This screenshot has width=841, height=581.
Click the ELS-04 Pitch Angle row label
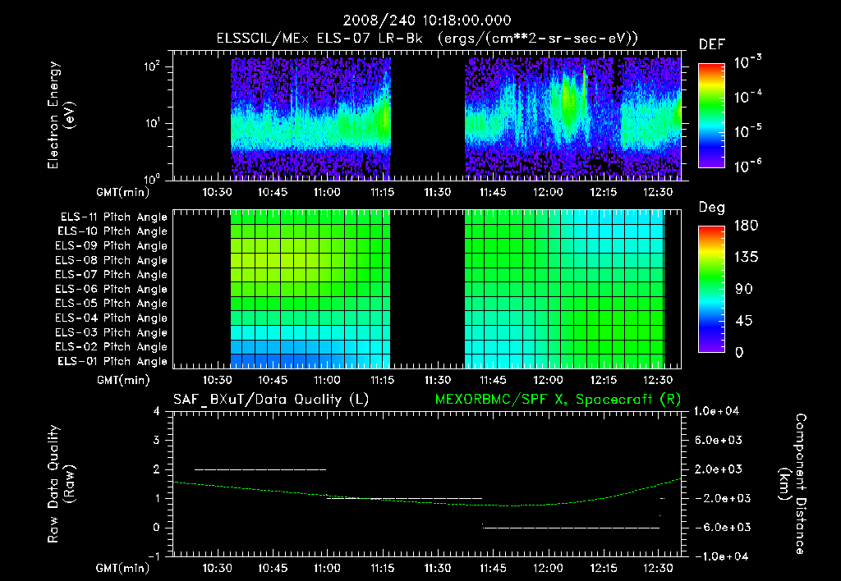(x=111, y=318)
